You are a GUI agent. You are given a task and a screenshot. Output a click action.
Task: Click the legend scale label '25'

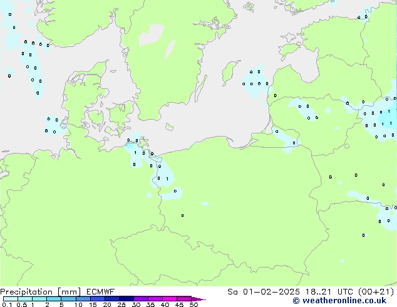coord(121,304)
